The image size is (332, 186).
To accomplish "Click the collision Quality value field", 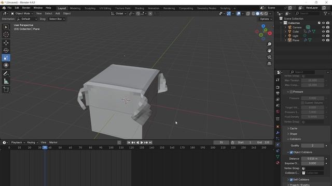I will 312,146.
